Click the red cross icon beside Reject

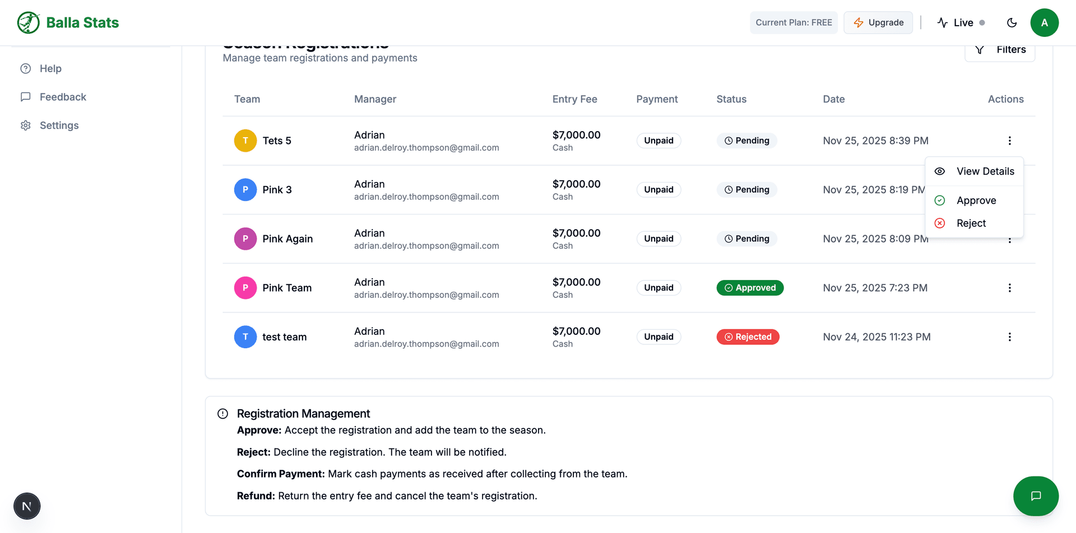(x=940, y=223)
